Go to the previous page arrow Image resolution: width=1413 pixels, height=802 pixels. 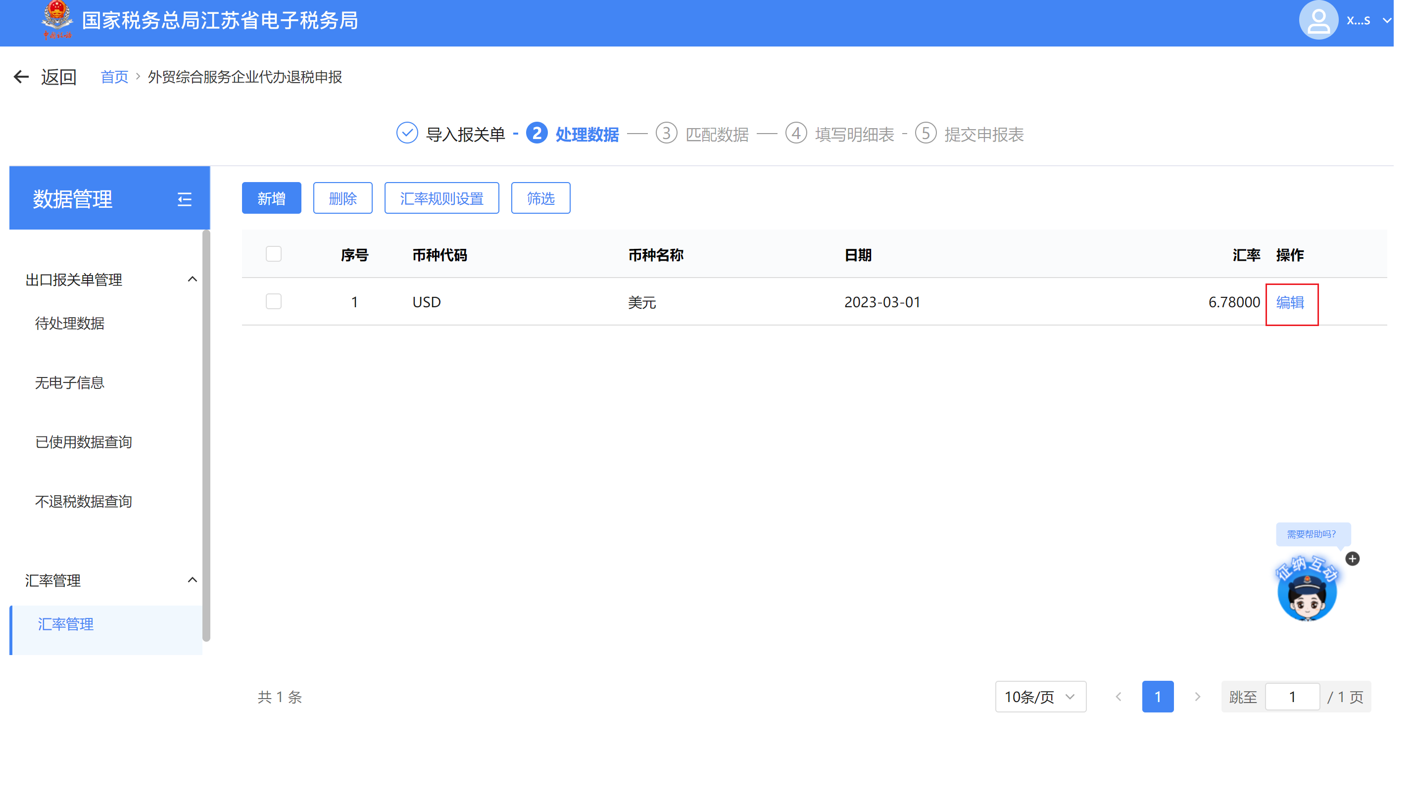(x=1119, y=697)
